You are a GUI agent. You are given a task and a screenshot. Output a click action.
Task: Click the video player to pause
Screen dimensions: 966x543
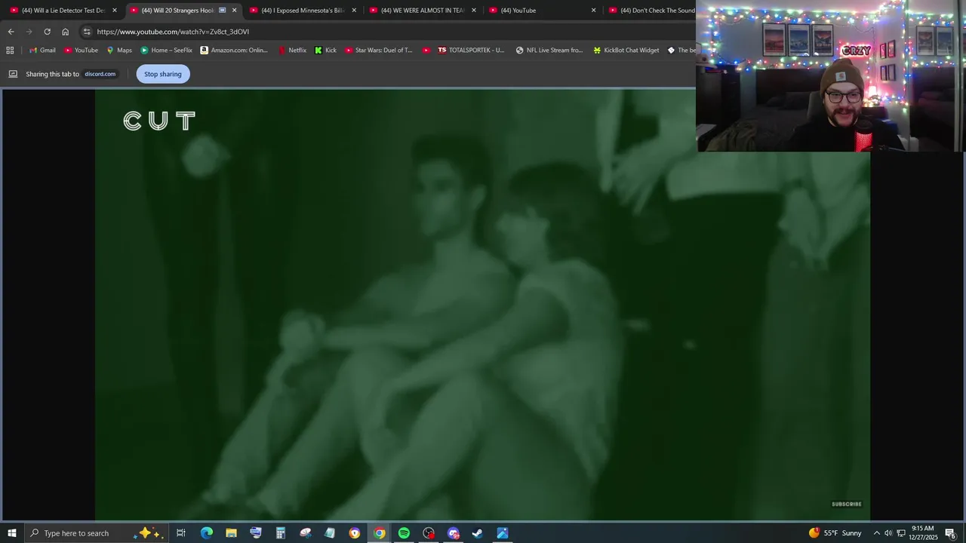(482, 305)
